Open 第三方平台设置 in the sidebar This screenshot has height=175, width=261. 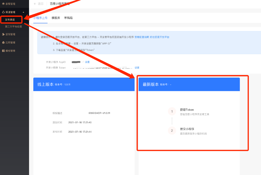(x=14, y=26)
